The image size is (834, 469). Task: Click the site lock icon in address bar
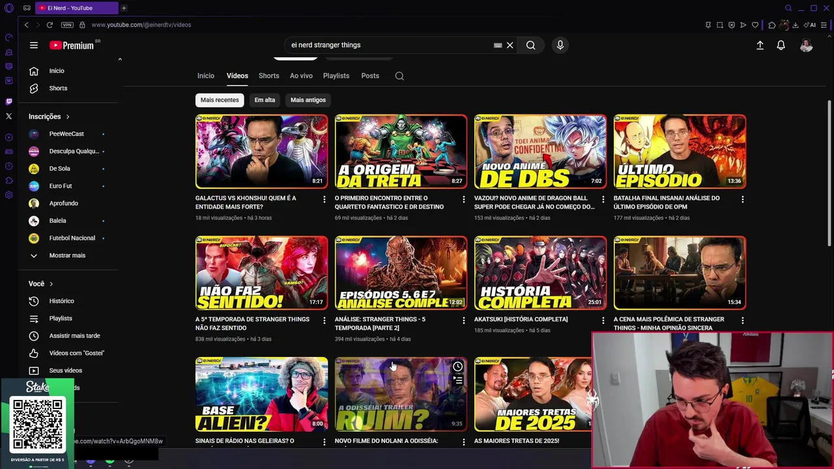point(82,25)
